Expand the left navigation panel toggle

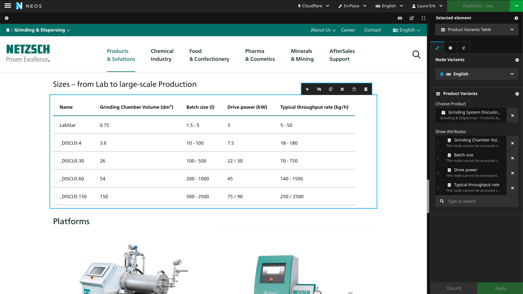pos(7,18)
